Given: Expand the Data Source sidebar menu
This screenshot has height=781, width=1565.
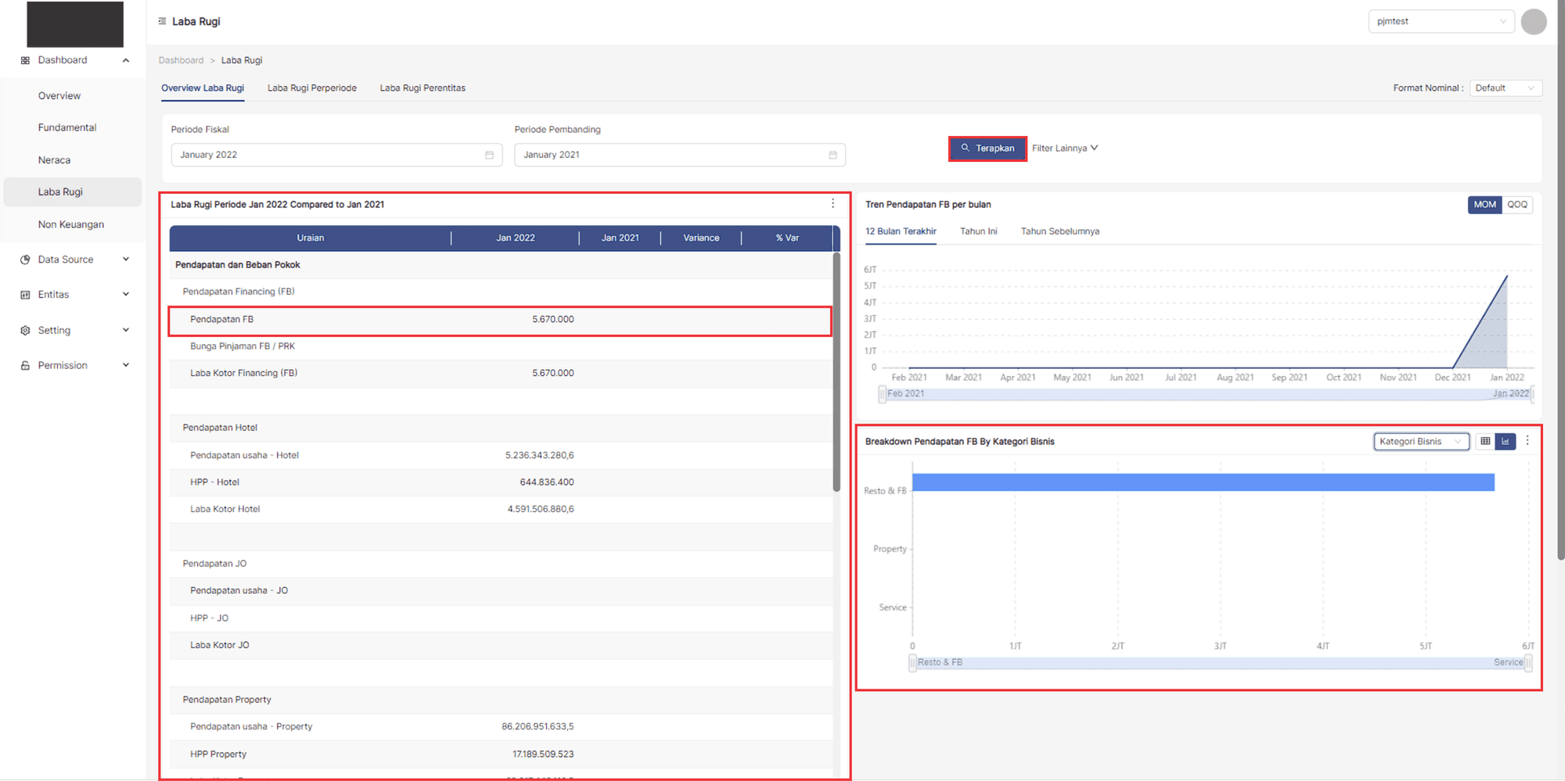Looking at the screenshot, I should tap(74, 260).
